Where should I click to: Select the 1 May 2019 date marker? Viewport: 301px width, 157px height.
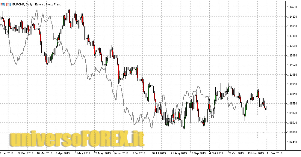pos(83,153)
